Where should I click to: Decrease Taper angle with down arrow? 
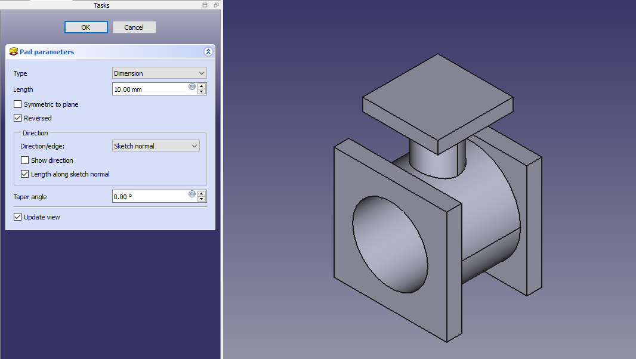click(x=202, y=199)
